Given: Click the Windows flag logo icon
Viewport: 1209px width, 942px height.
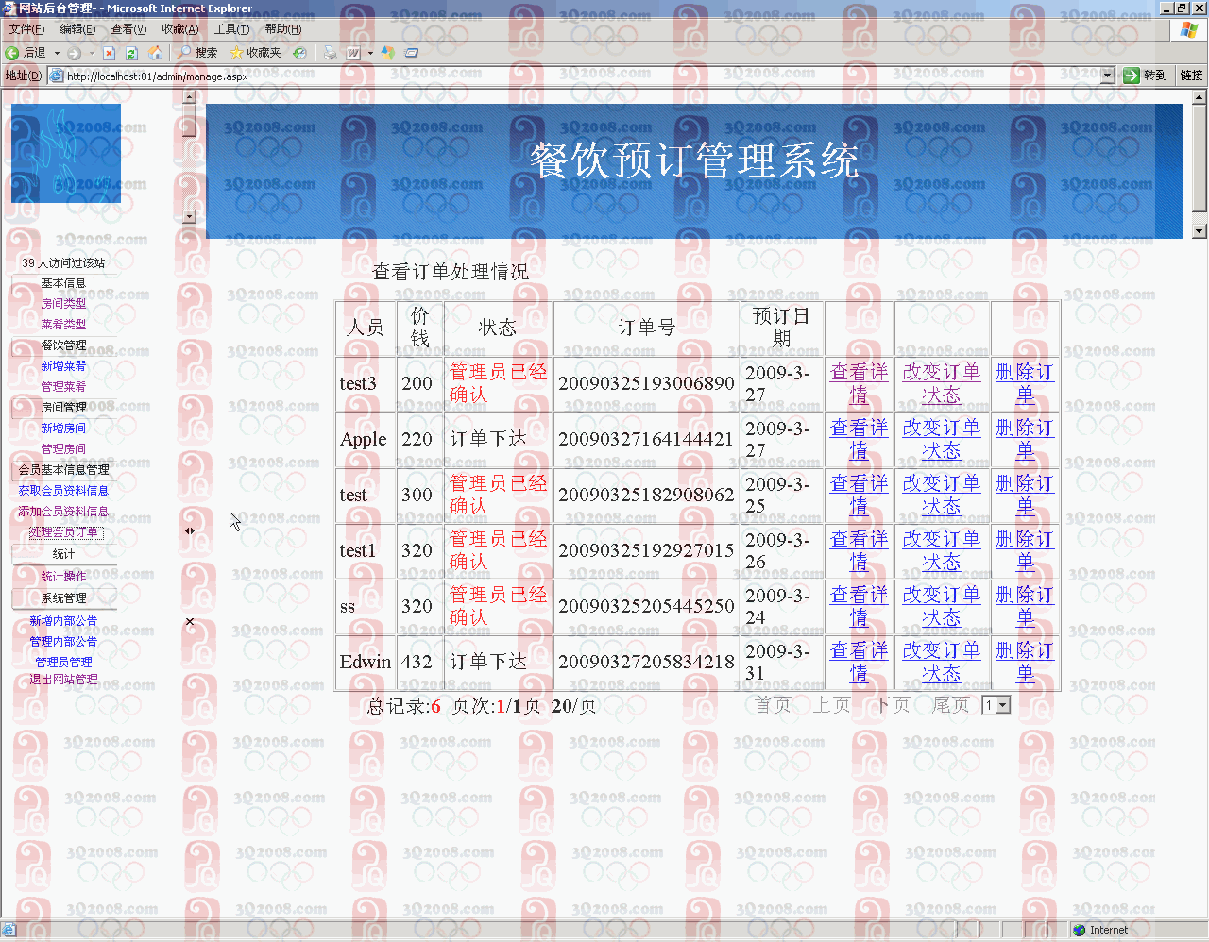Looking at the screenshot, I should (x=1189, y=29).
